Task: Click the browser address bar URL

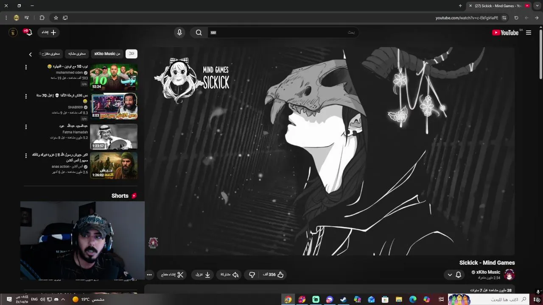Action: pyautogui.click(x=467, y=18)
